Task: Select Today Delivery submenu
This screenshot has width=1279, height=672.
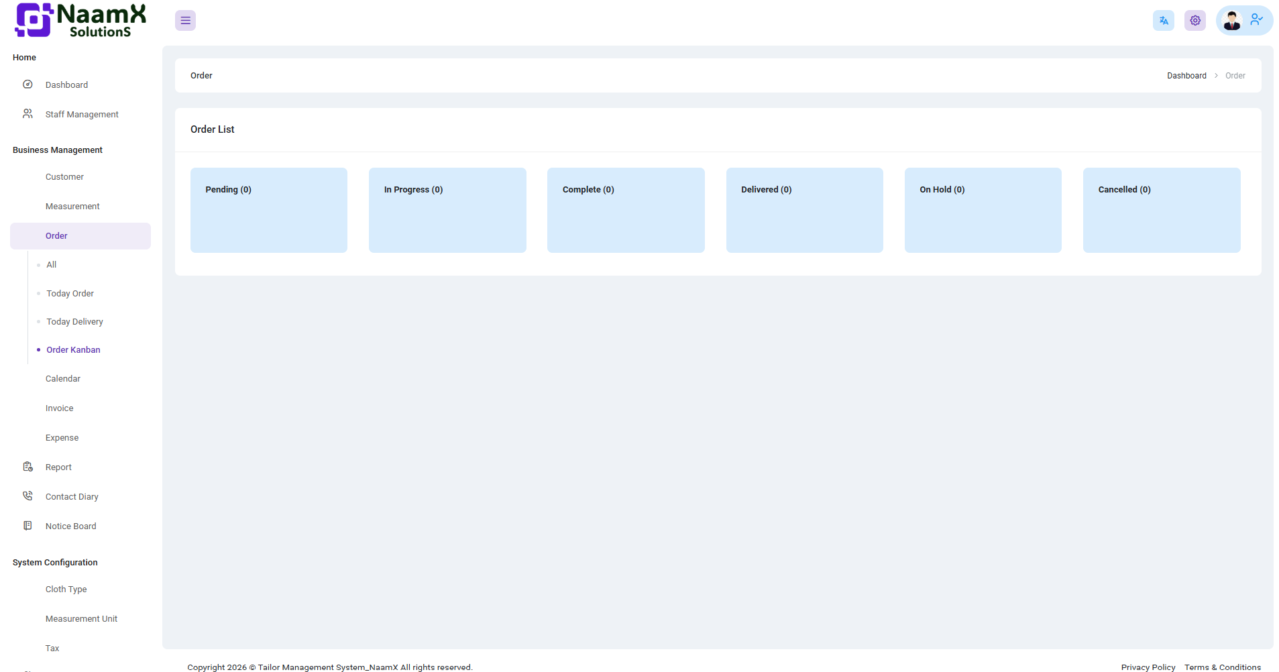Action: click(x=75, y=322)
